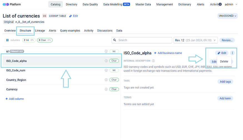
Task: Open the UNASSIGNED status dropdown
Action: [x=228, y=16]
